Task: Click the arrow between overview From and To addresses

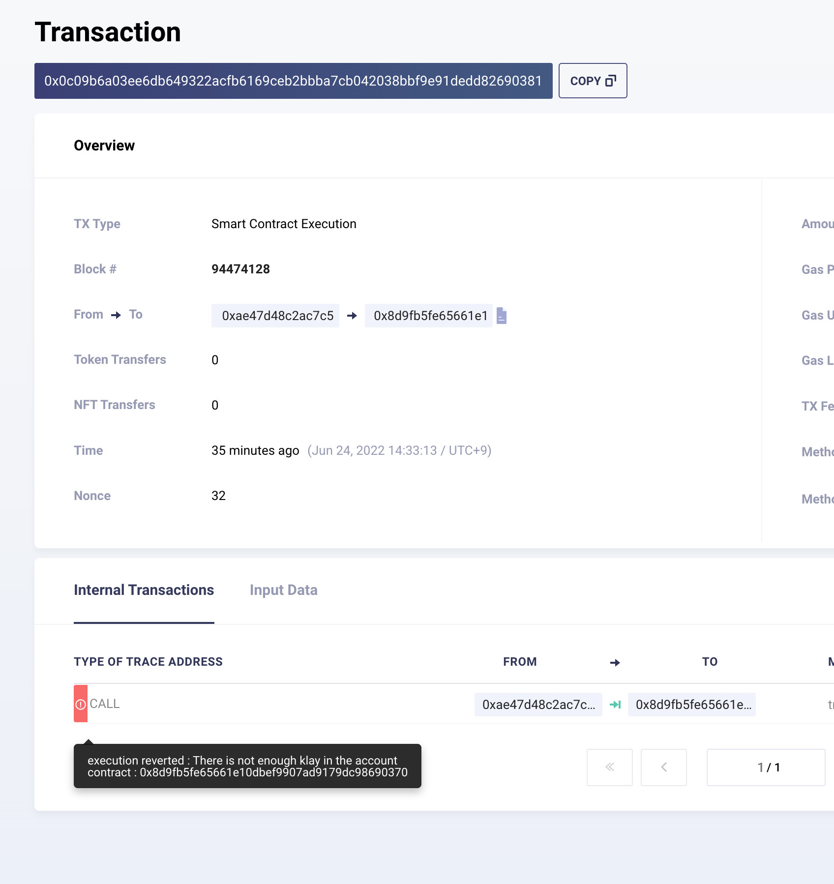Action: point(352,316)
